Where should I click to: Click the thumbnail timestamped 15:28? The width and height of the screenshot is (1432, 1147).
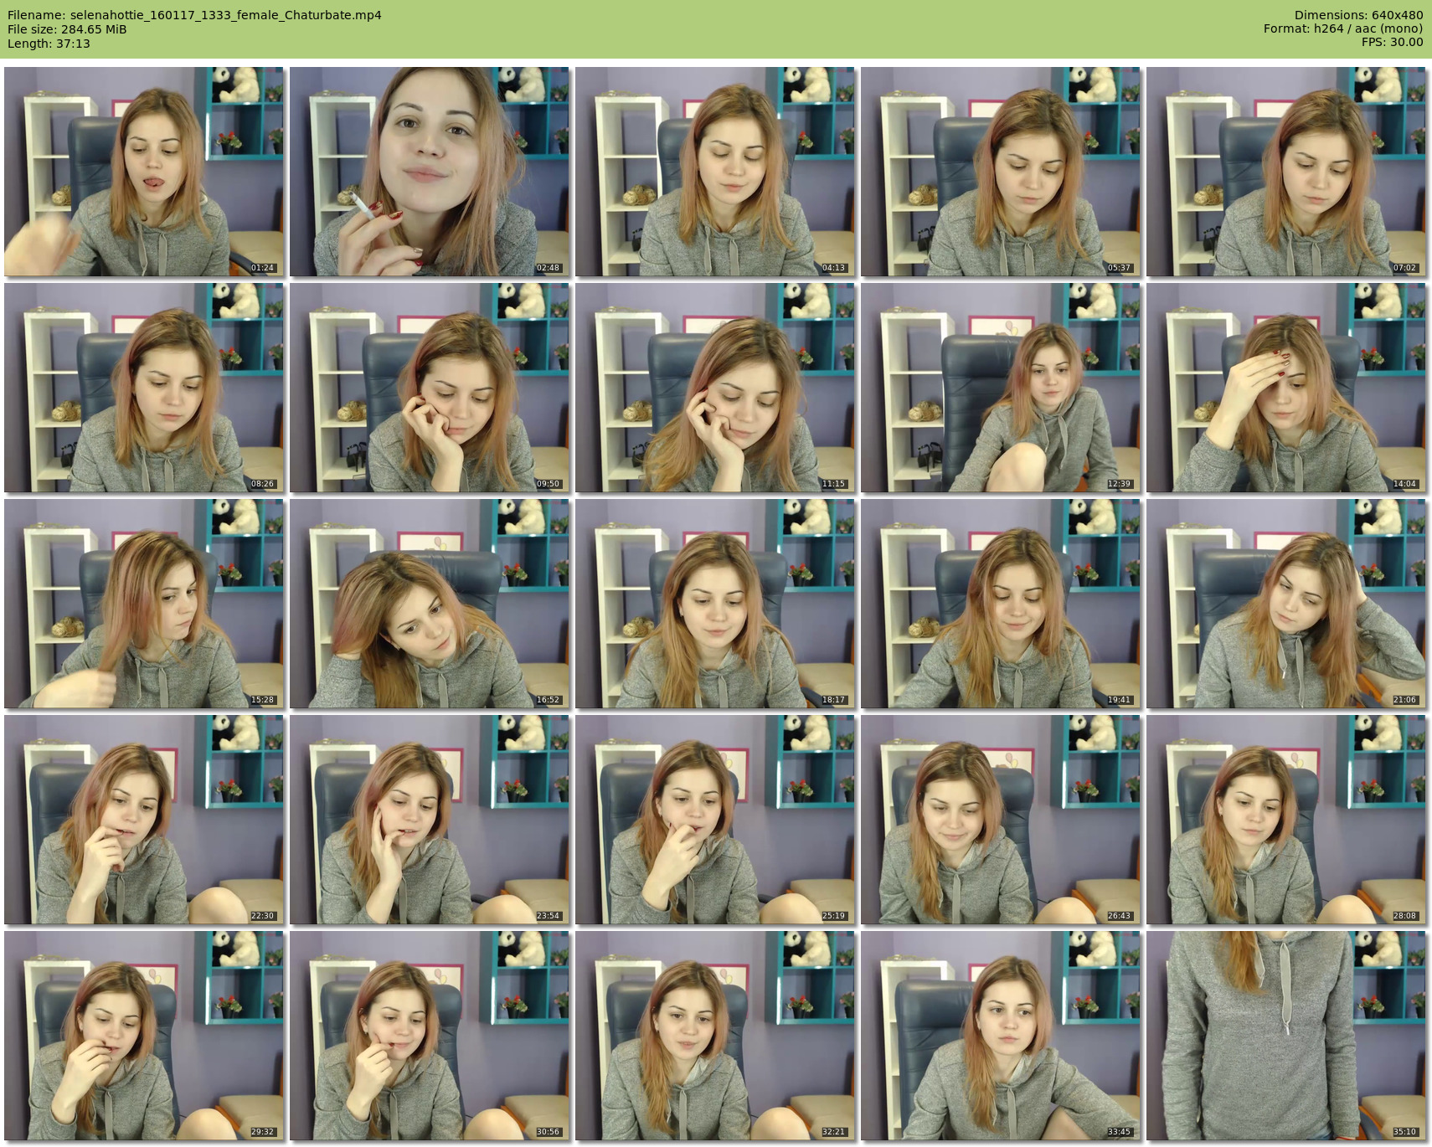click(143, 604)
